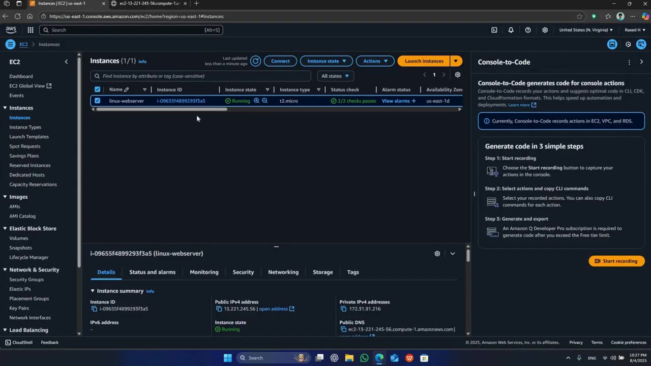Open Launch instances split-button arrow
The image size is (651, 366).
[x=456, y=61]
